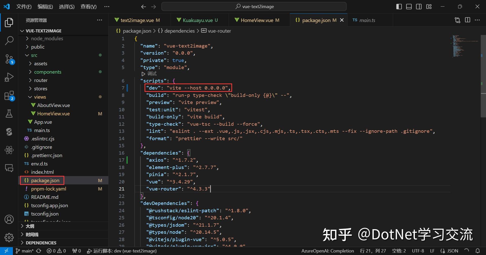Click UTF-8 encoding in the status bar
Image resolution: width=486 pixels, height=255 pixels.
click(x=418, y=251)
